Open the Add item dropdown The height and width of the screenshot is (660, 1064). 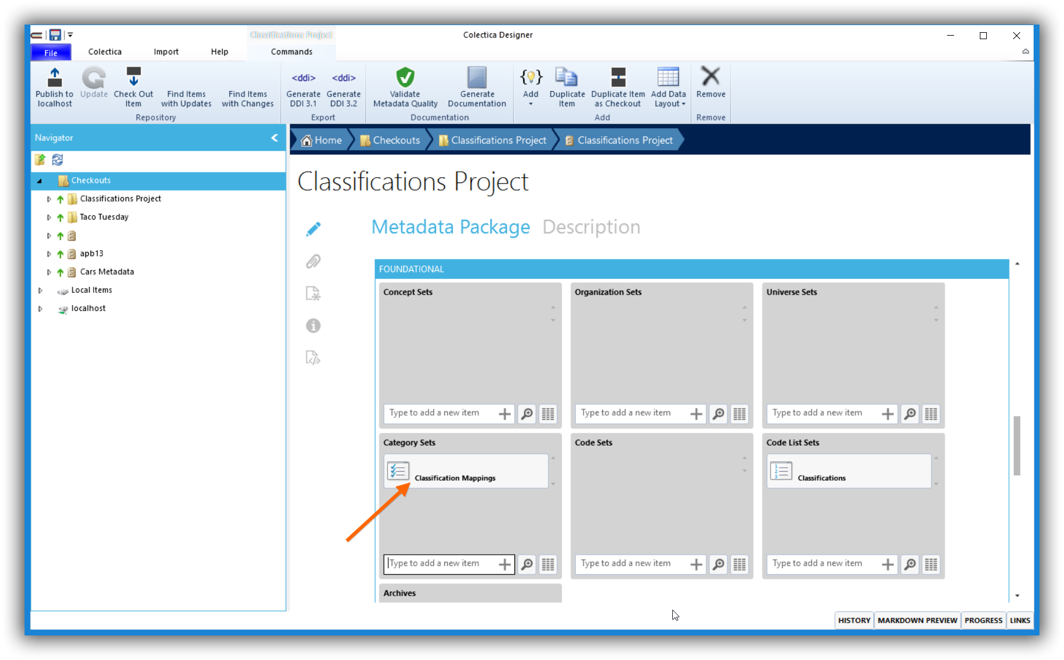point(530,87)
